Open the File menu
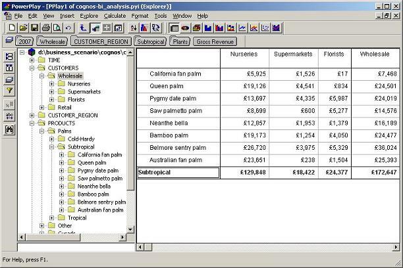Screen dimensions: 403x268 [18, 16]
